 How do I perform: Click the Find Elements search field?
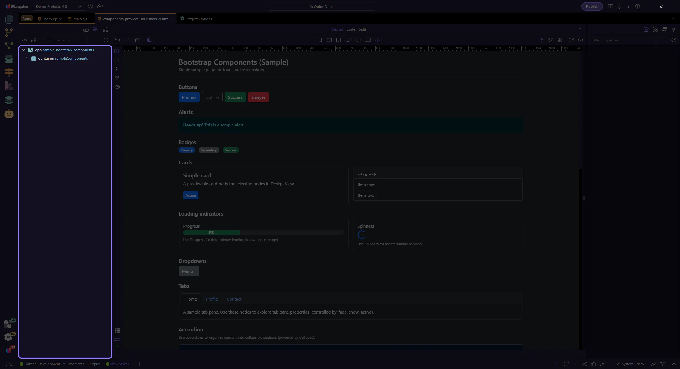[65, 40]
